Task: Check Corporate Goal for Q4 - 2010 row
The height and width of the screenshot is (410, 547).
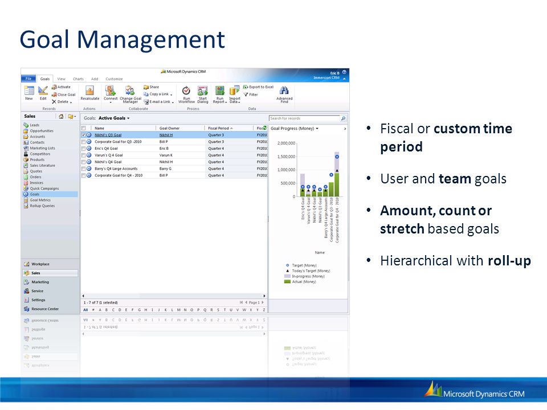Action: 84,175
